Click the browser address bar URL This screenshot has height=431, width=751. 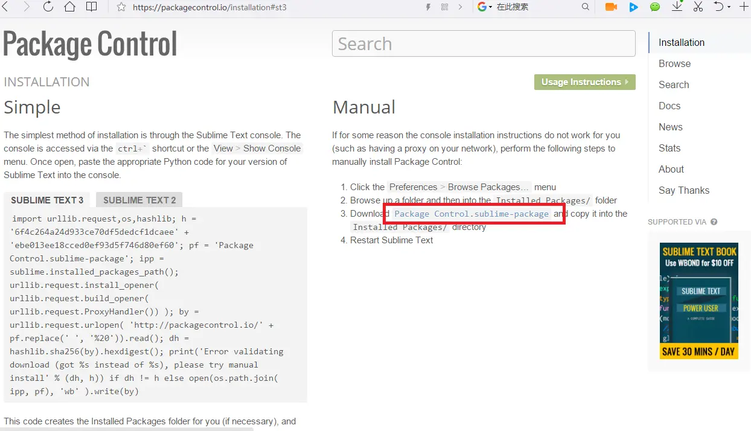coord(209,7)
